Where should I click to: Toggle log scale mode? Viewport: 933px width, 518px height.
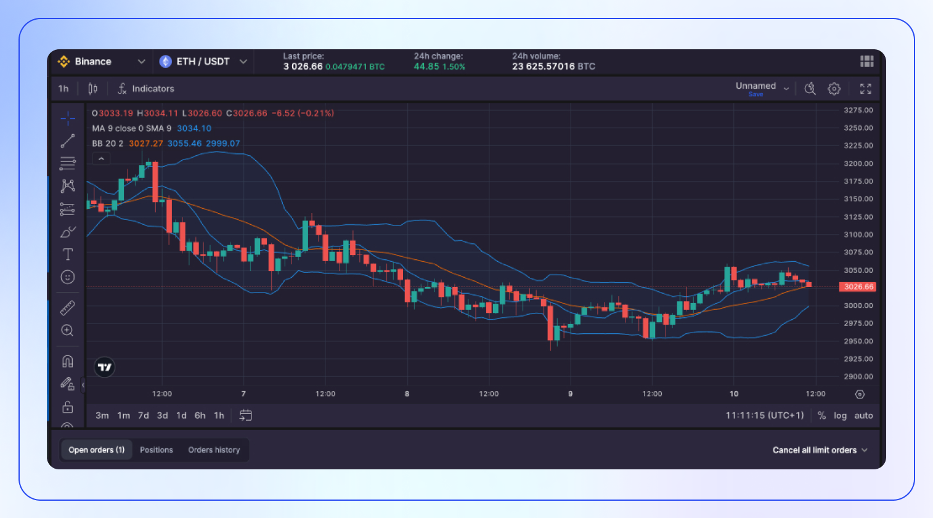click(x=841, y=416)
